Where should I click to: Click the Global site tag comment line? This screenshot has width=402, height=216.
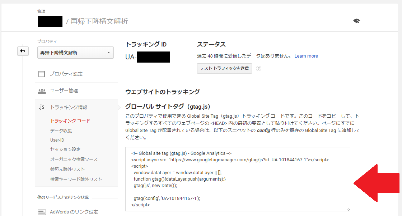182,153
